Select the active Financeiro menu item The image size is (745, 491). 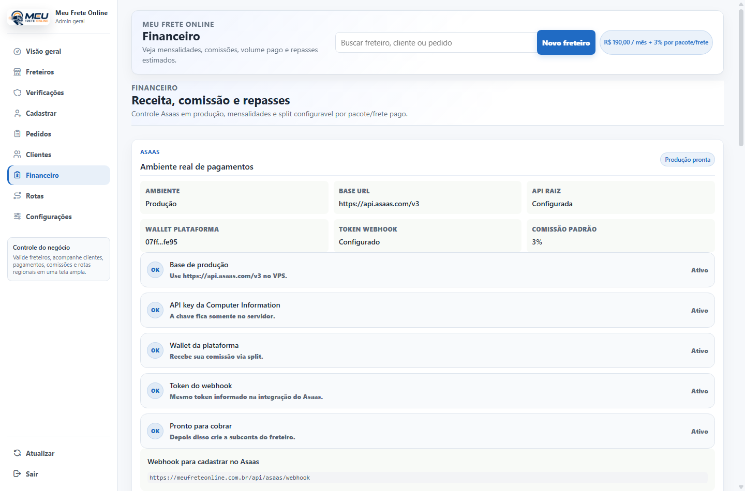(59, 175)
